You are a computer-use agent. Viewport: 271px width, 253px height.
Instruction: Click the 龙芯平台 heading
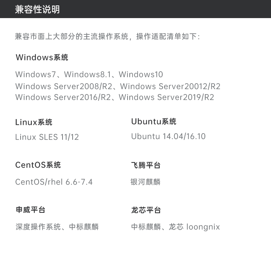(146, 210)
